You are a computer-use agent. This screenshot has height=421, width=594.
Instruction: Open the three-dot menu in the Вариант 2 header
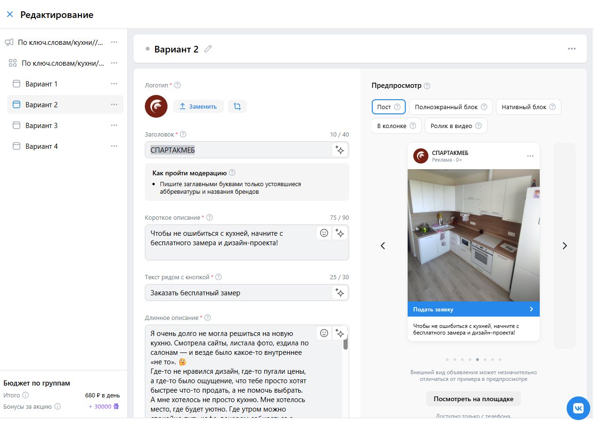click(572, 49)
